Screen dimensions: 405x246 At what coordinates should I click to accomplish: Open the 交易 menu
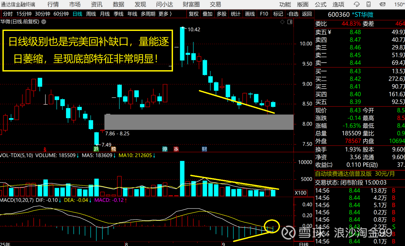point(215,4)
